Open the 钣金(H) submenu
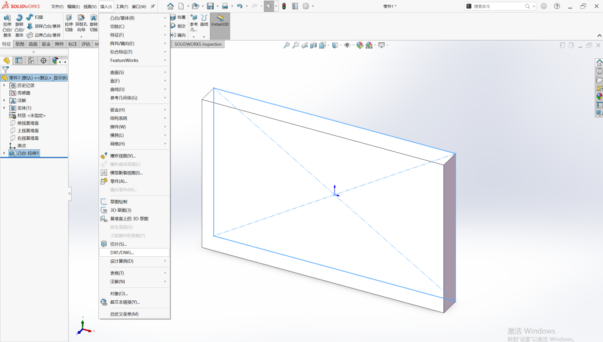 click(x=134, y=110)
